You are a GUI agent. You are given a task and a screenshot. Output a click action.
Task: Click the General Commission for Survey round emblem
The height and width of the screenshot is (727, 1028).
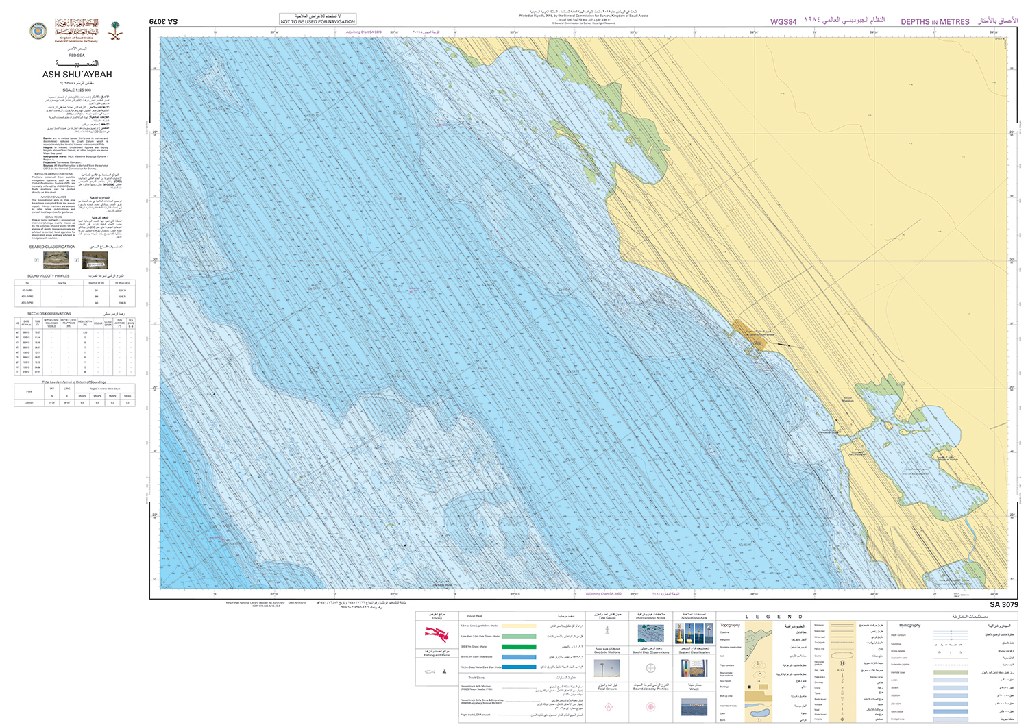(x=38, y=30)
